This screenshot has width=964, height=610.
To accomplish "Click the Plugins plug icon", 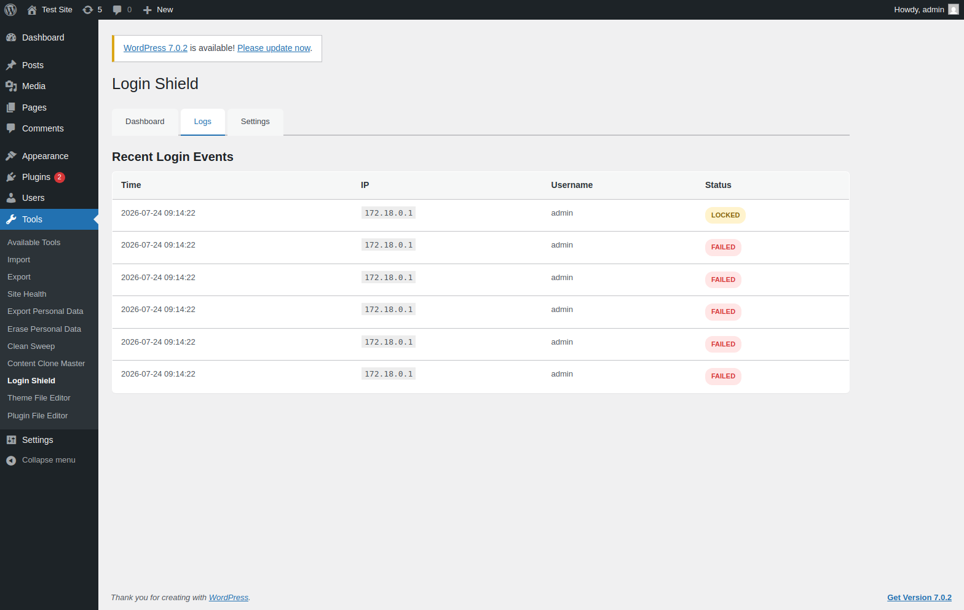I will click(11, 177).
